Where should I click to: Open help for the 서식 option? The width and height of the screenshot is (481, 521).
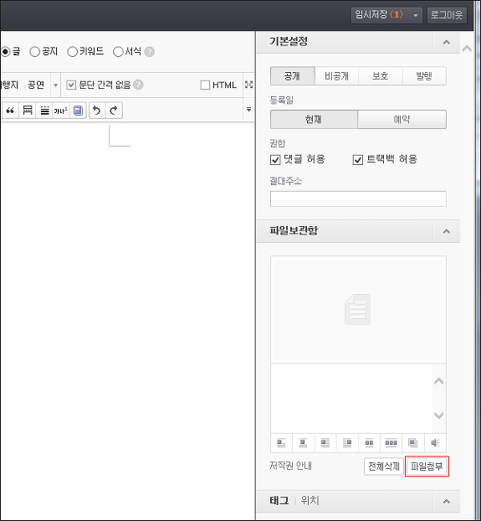(x=150, y=52)
